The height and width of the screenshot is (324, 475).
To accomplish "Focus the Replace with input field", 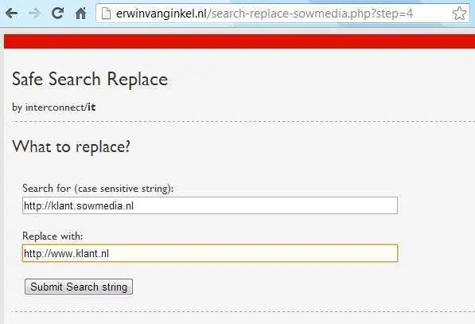I will (x=210, y=253).
